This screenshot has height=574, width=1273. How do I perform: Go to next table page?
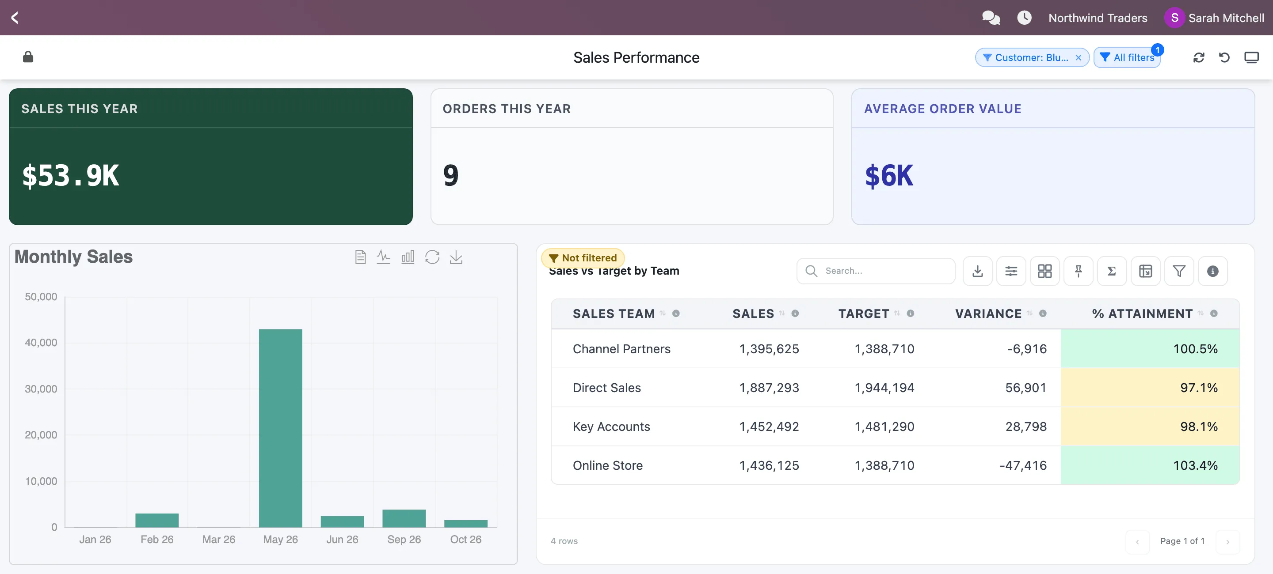coord(1227,541)
